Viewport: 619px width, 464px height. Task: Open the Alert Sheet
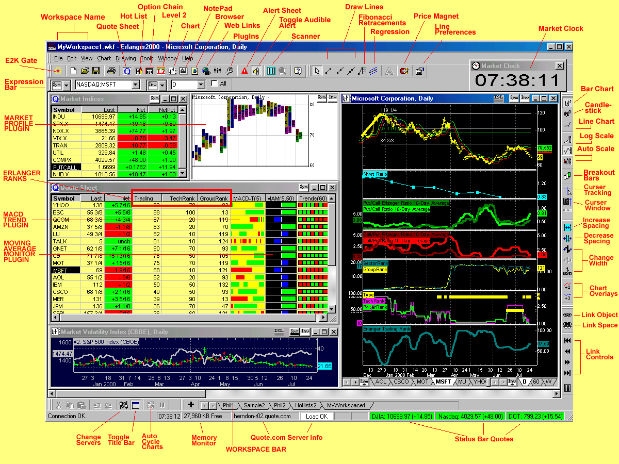[x=245, y=71]
